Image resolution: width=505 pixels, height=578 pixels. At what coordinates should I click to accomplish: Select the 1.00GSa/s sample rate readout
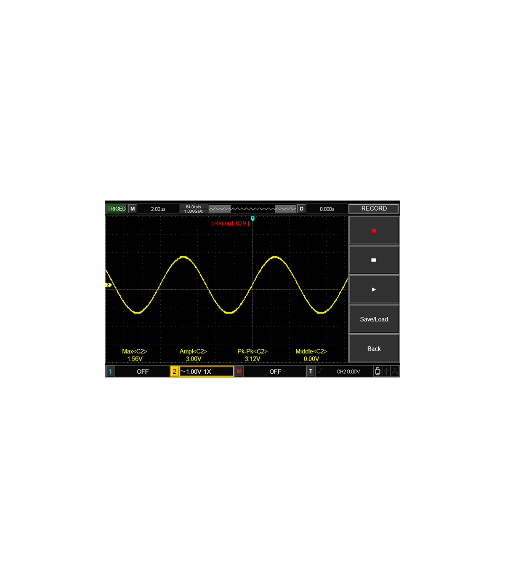pos(194,211)
